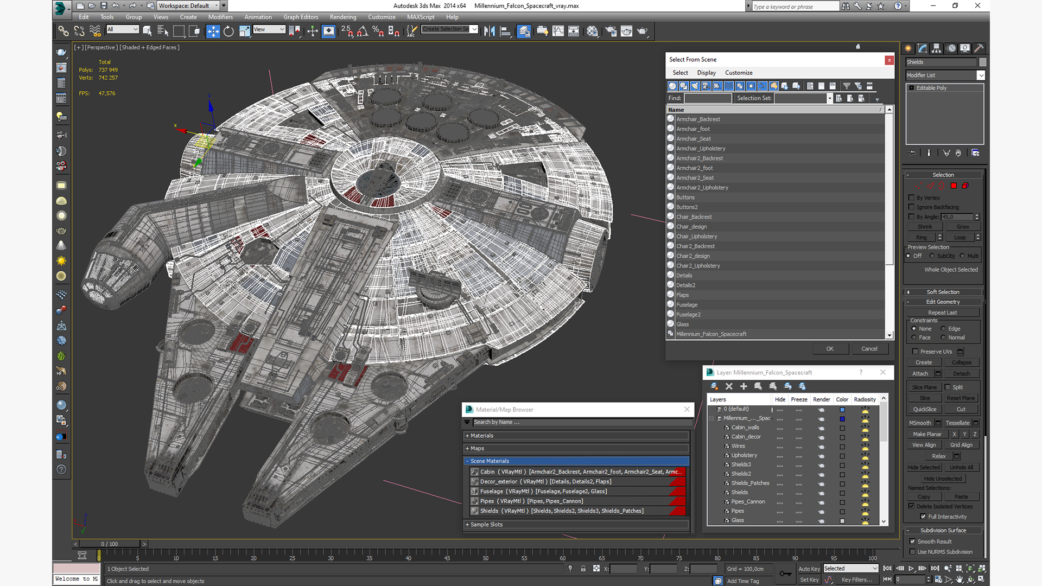Image resolution: width=1042 pixels, height=586 pixels.
Task: Collapse the Edit Geometry rollout
Action: (x=943, y=302)
